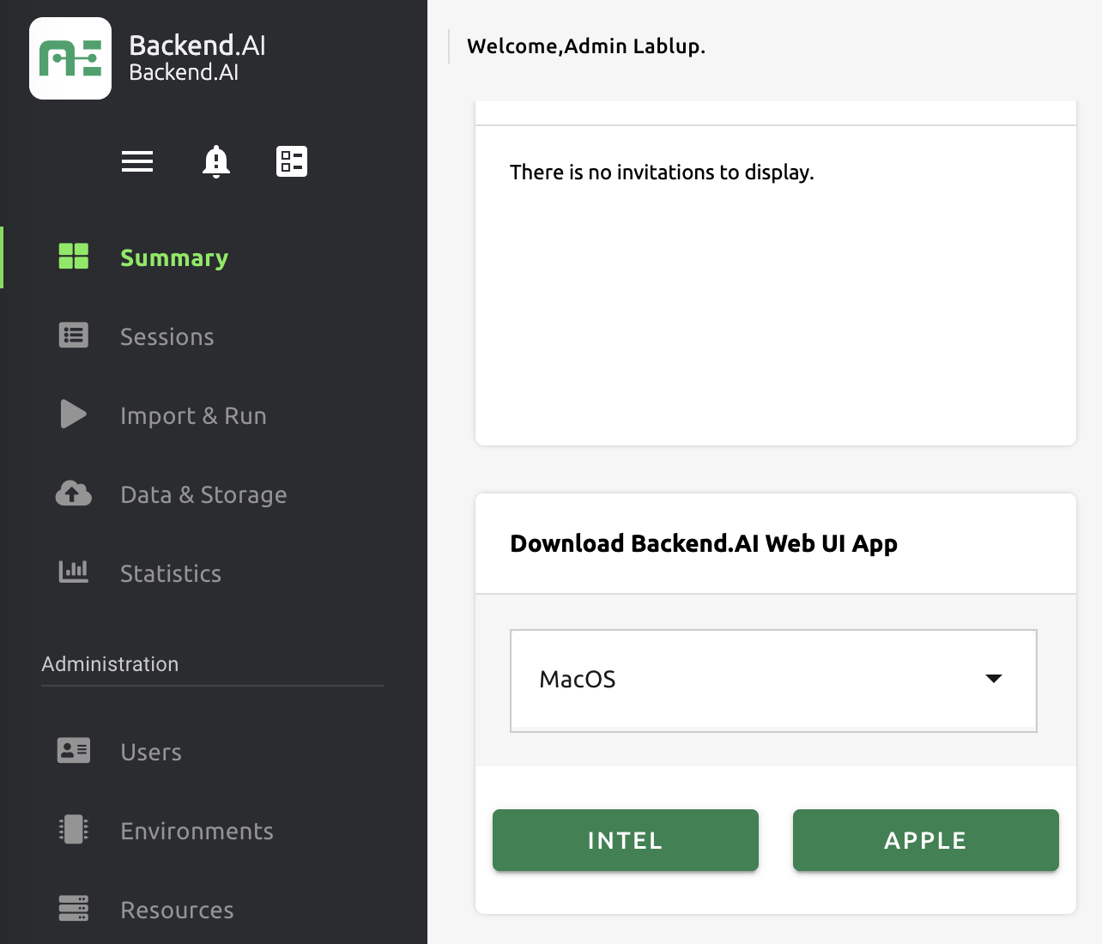Image resolution: width=1102 pixels, height=944 pixels.
Task: Click the Environments chip icon
Action: coord(74,830)
